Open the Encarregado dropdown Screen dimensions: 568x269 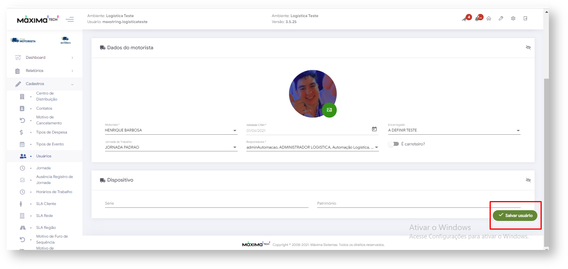point(454,130)
